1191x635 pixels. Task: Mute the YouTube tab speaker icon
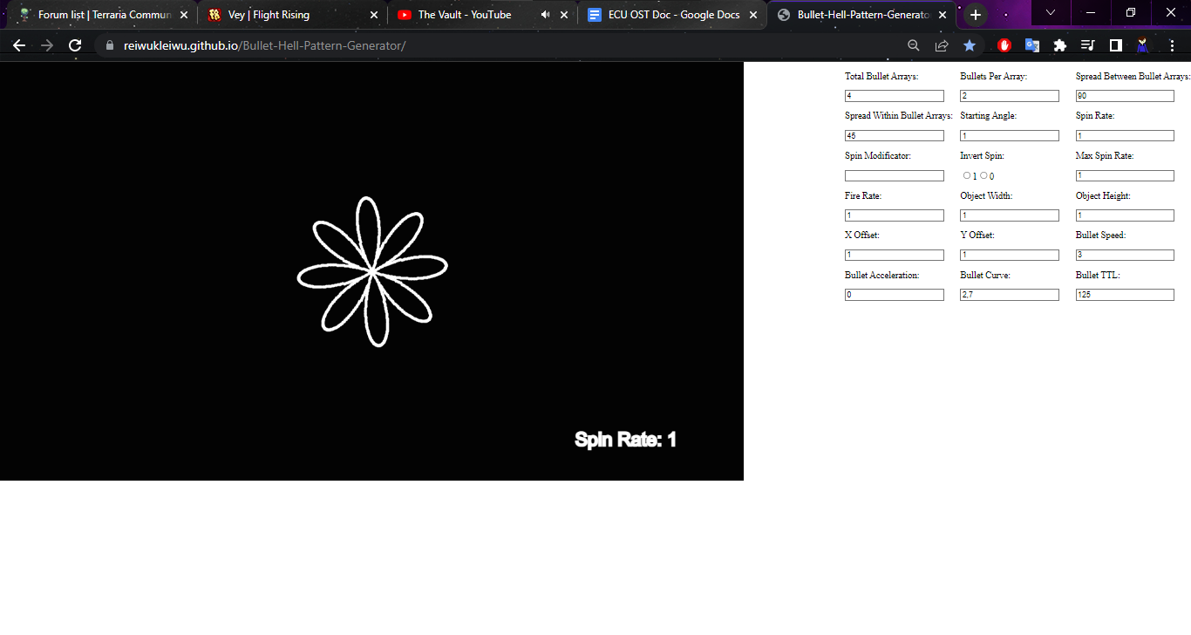coord(545,15)
